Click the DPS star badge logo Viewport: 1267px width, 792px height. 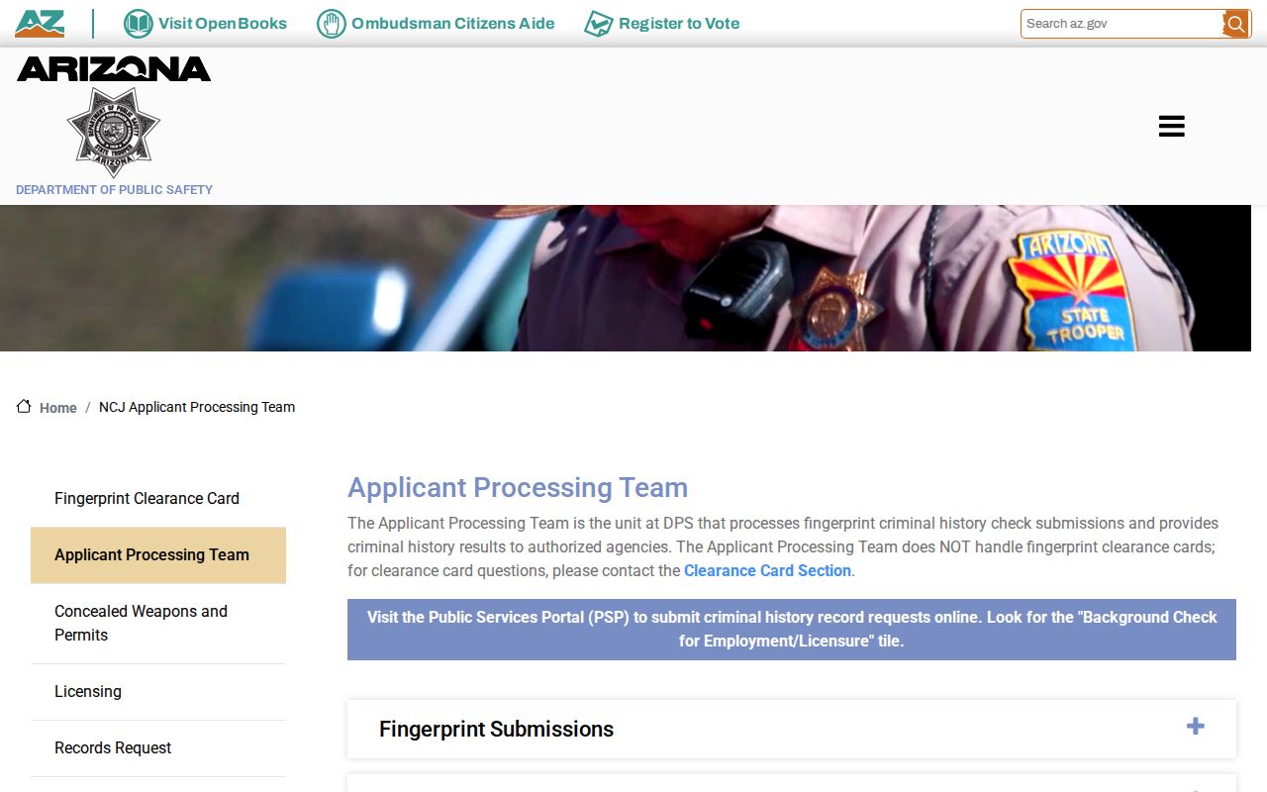[x=113, y=132]
